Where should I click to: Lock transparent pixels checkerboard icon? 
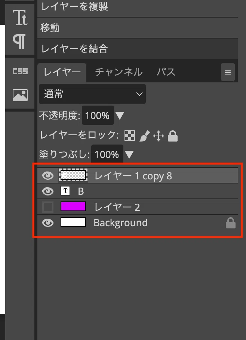click(130, 136)
